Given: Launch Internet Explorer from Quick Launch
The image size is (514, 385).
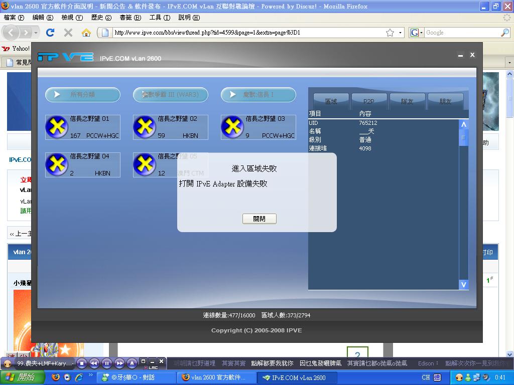Looking at the screenshot, I should [79, 377].
